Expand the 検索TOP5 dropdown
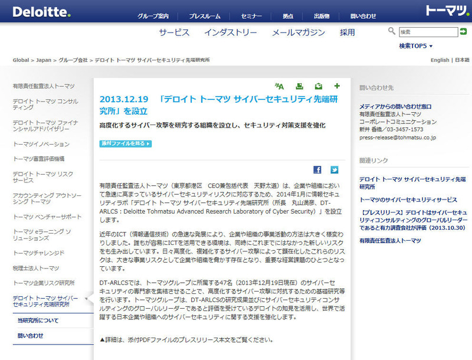472x360 pixels. coord(416,46)
